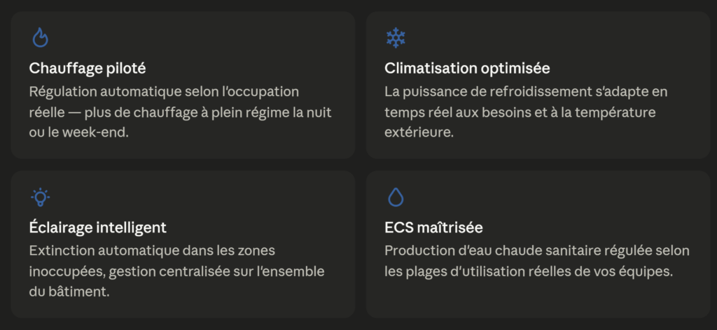Select the Climatisation optimisée heading
The width and height of the screenshot is (717, 330).
pos(467,68)
